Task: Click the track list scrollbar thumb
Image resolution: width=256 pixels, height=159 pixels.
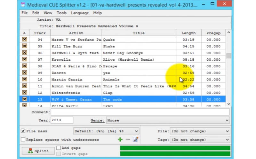Action: pyautogui.click(x=228, y=56)
